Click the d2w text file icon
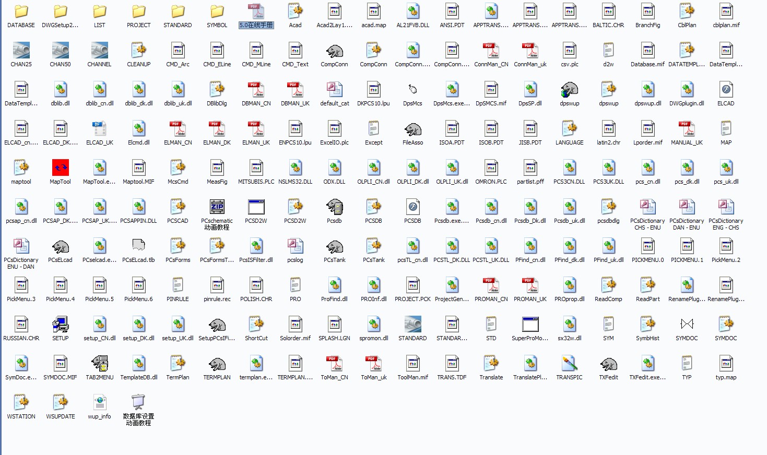This screenshot has height=455, width=767. click(x=609, y=50)
